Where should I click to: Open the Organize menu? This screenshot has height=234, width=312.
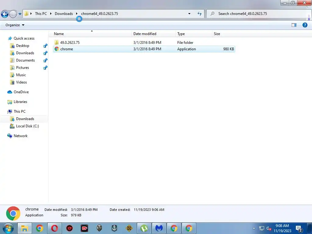[x=15, y=25]
